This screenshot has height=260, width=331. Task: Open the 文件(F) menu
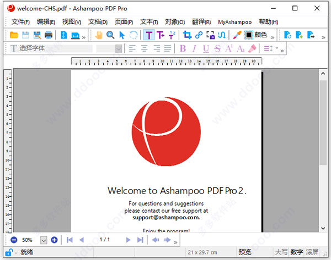[x=20, y=21]
